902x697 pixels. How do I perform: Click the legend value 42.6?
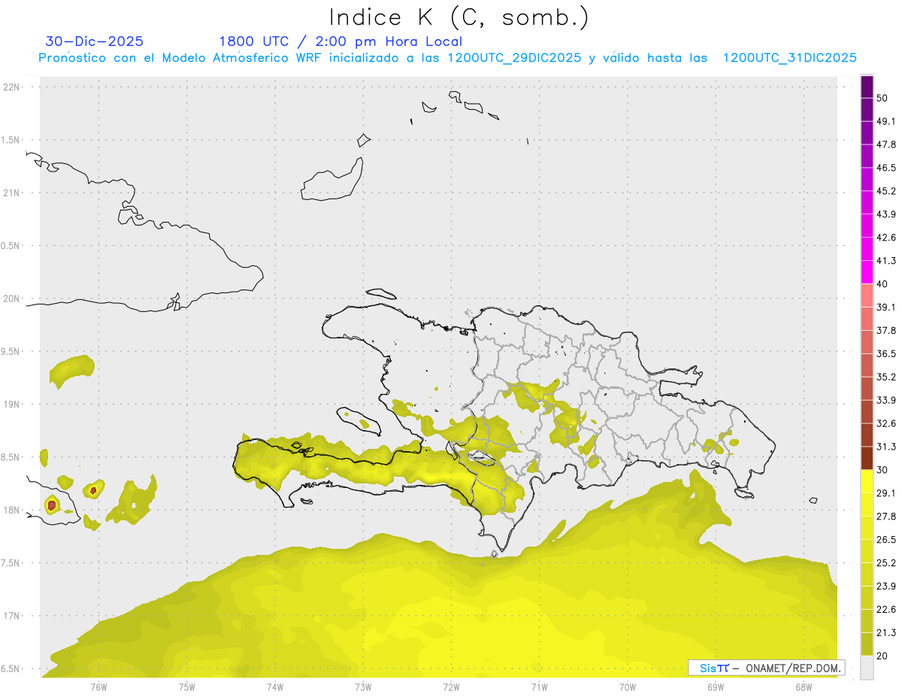point(886,238)
